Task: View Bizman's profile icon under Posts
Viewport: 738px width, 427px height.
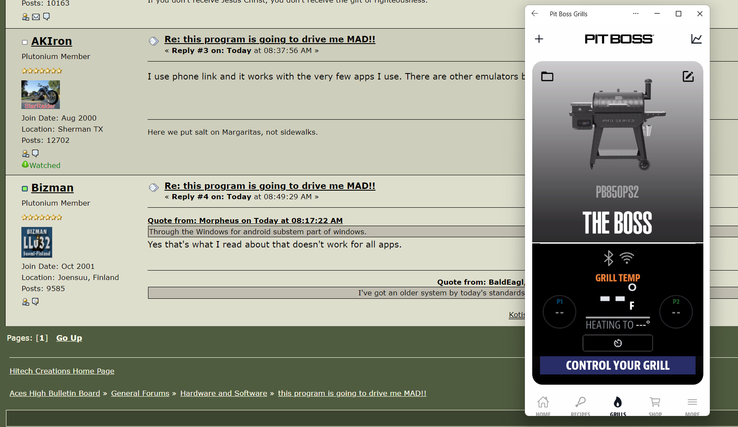Action: [x=26, y=302]
